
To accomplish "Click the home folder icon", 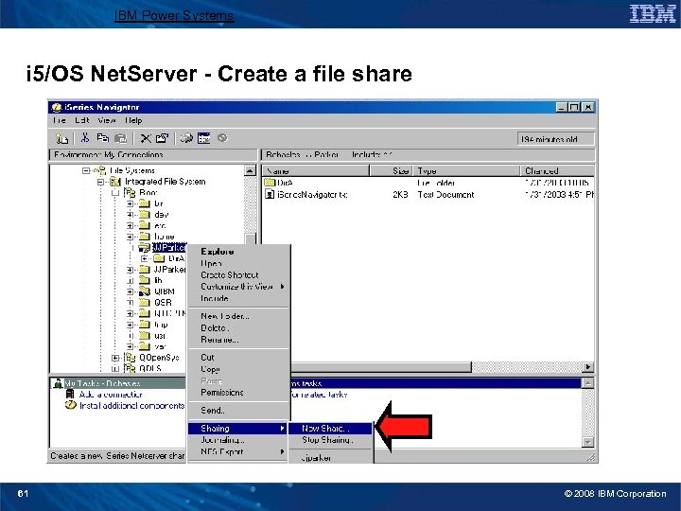I will pos(144,237).
